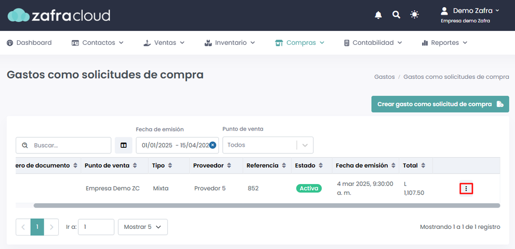515x249 pixels.
Task: Click the Empresa Demo ZC cell
Action: pyautogui.click(x=113, y=189)
